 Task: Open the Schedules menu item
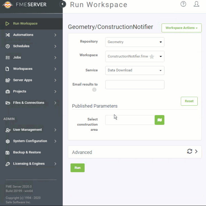click(x=31, y=46)
